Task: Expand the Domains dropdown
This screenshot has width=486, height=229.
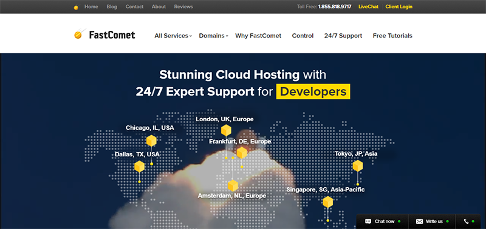Action: pyautogui.click(x=214, y=36)
